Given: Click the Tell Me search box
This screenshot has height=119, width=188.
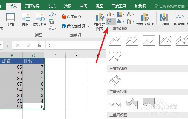Looking at the screenshot, I should point(171,6).
